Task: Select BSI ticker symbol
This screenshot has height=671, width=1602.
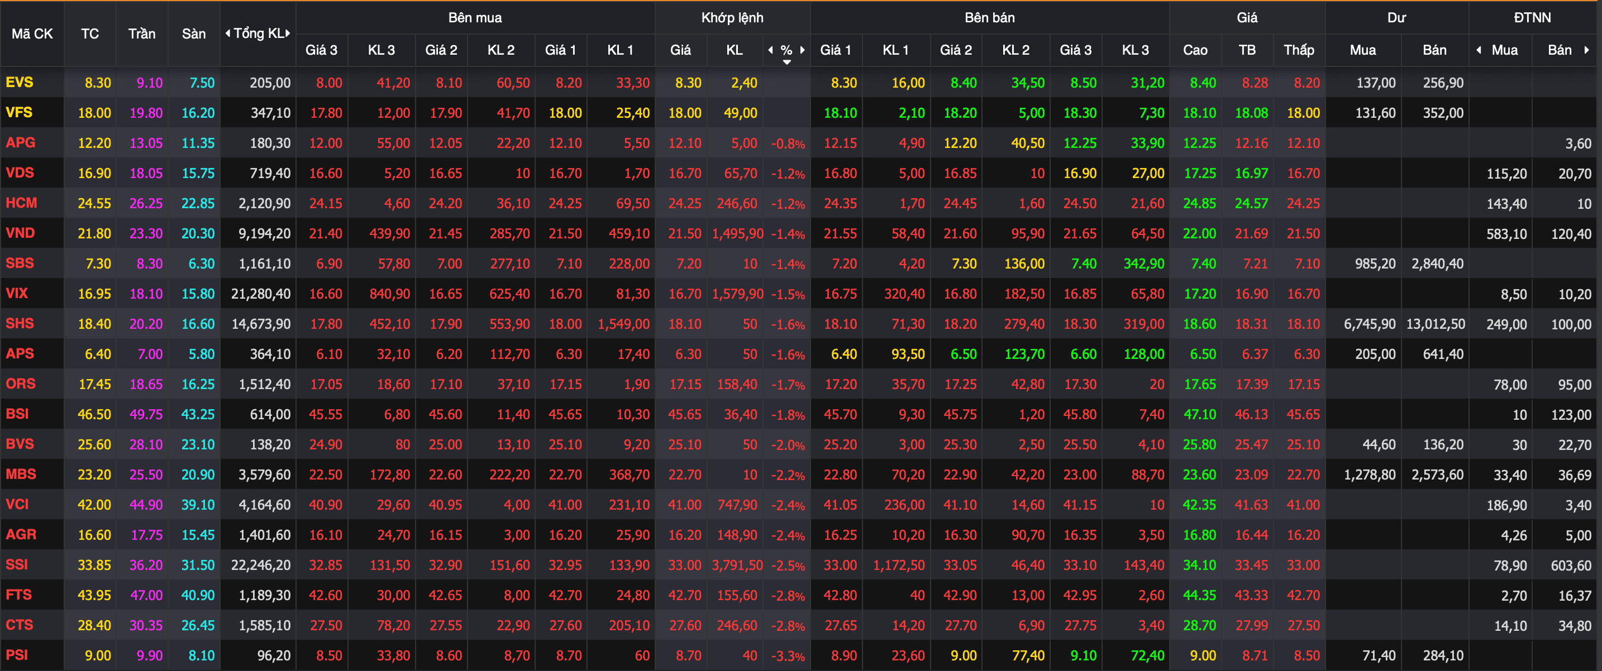Action: tap(17, 414)
